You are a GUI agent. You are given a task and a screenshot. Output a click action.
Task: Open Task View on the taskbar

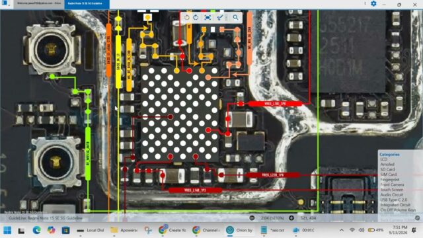tap(21, 231)
